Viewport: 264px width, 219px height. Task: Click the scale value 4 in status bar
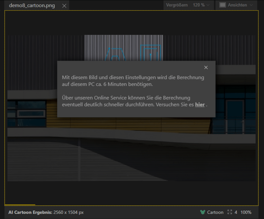coord(236,212)
